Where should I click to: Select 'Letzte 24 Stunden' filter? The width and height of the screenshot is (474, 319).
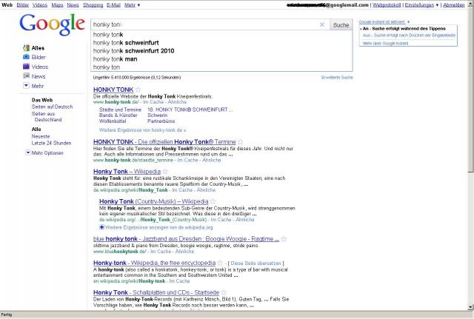click(x=51, y=143)
